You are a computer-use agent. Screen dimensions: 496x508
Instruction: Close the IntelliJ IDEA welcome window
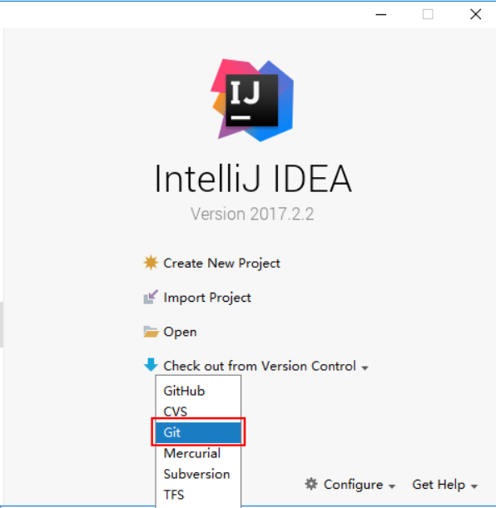(475, 14)
